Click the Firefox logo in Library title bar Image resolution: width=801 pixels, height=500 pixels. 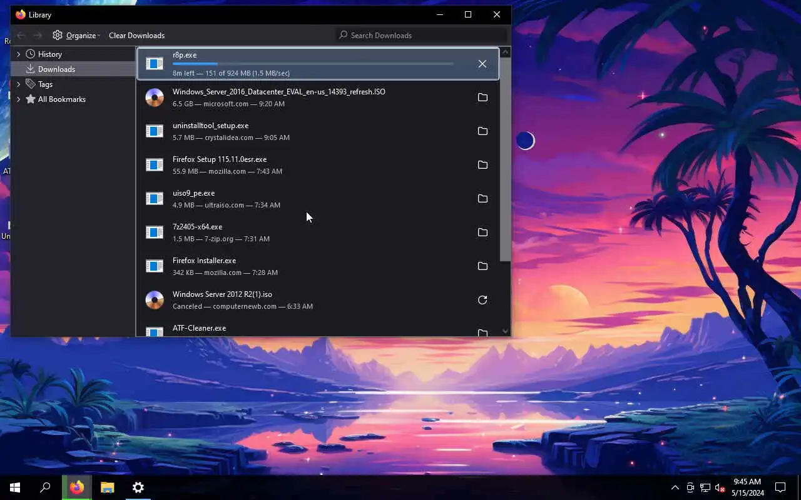pos(21,14)
